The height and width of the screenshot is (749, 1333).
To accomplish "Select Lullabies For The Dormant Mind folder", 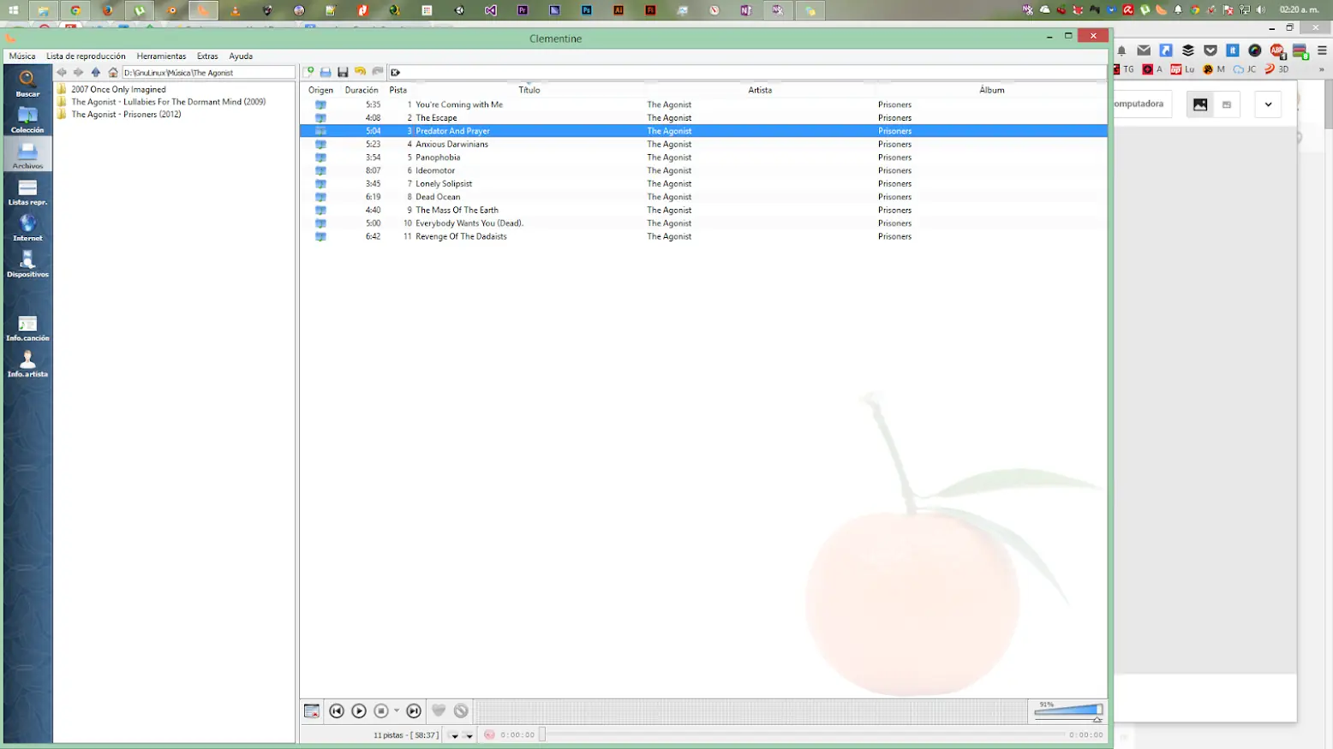I will point(168,102).
